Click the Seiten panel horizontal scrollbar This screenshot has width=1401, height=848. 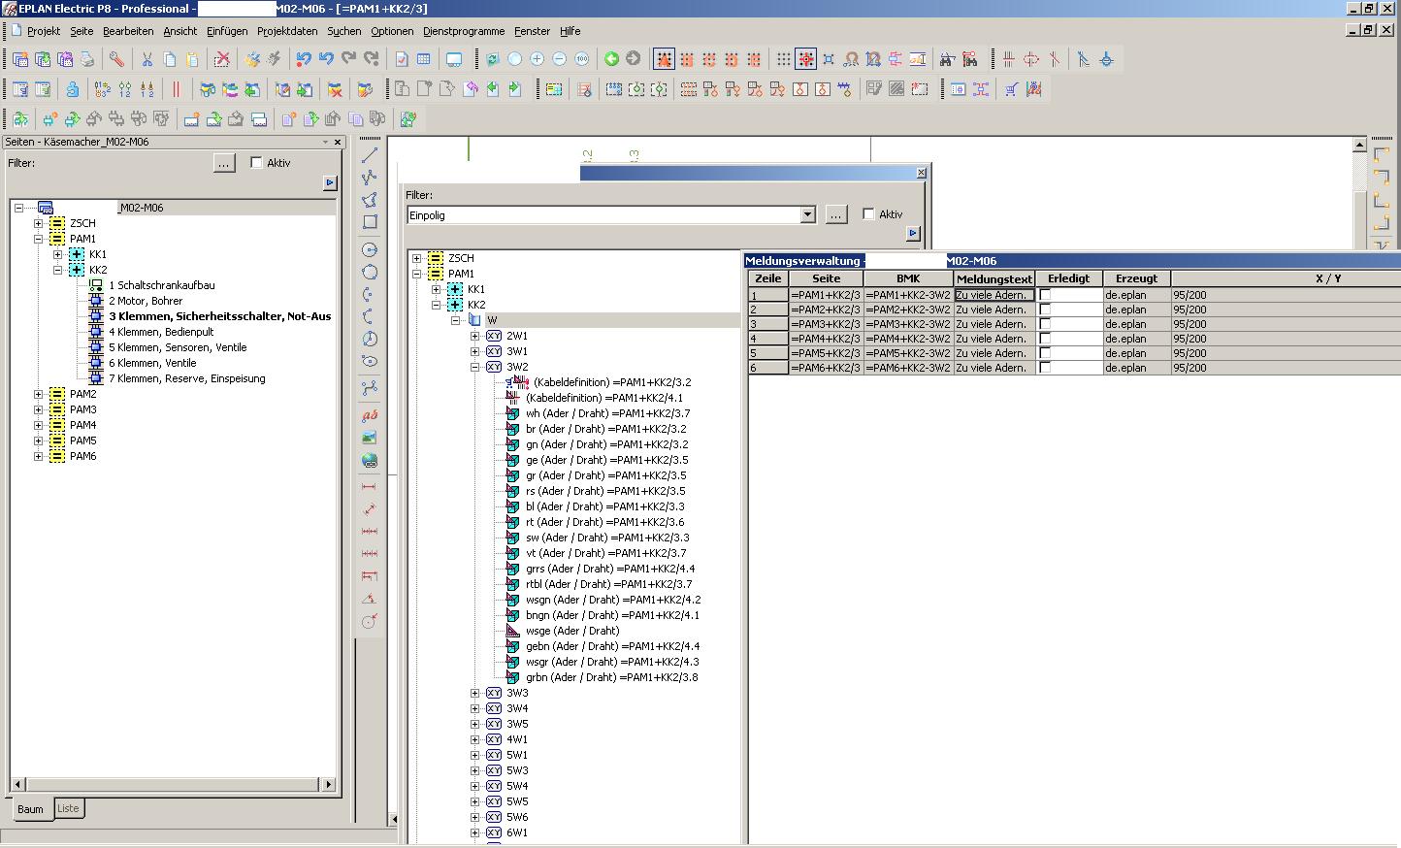[x=173, y=784]
